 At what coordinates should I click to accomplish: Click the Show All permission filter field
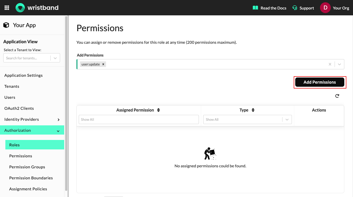[x=139, y=119]
